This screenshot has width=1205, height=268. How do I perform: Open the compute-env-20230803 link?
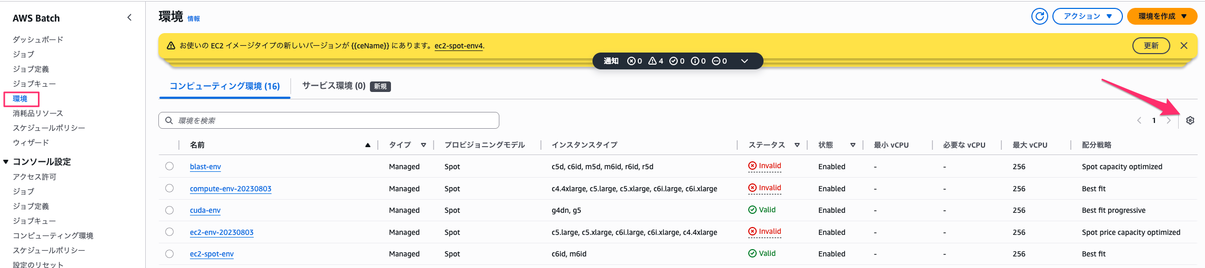click(x=230, y=189)
